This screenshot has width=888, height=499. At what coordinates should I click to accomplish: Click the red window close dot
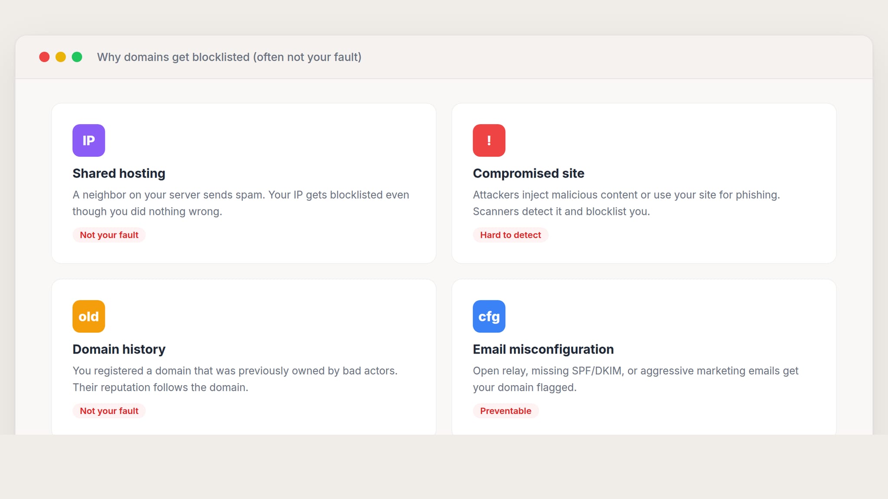coord(44,57)
